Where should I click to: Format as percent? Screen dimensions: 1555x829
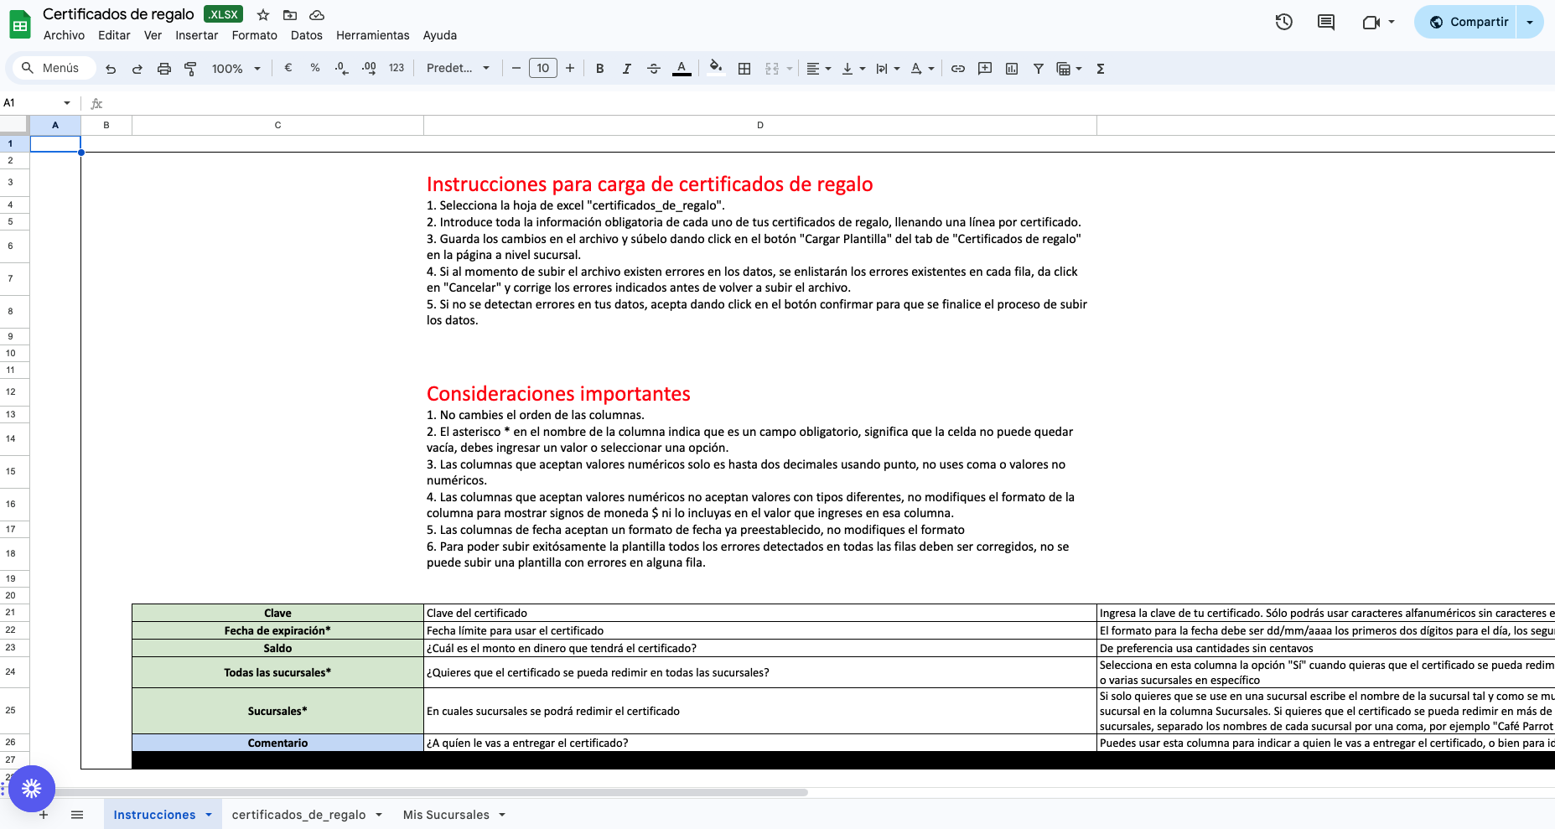point(315,68)
